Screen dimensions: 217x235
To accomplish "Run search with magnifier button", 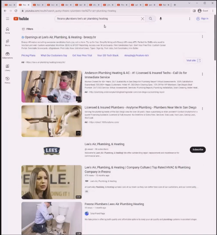I will pyautogui.click(x=151, y=19).
